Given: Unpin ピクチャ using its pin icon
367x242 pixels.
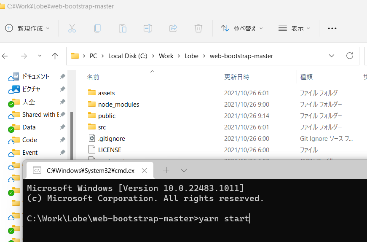Looking at the screenshot, I should pos(62,89).
